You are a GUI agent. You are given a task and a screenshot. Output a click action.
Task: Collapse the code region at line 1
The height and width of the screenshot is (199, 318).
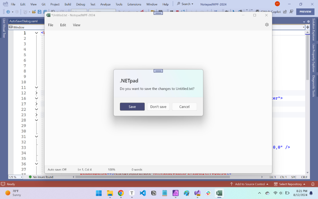click(x=36, y=33)
